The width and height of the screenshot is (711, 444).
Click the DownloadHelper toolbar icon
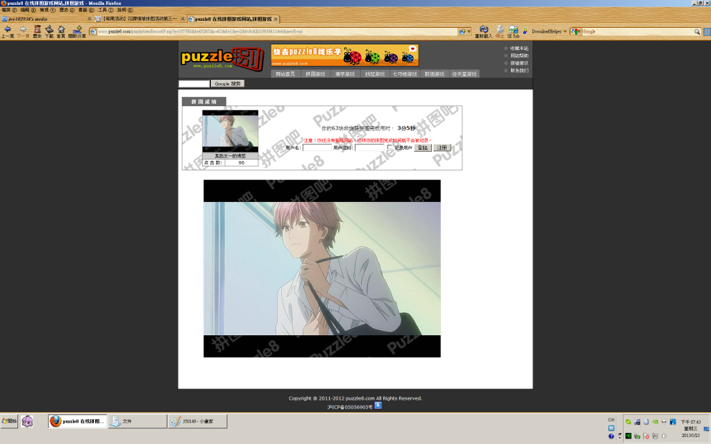525,31
